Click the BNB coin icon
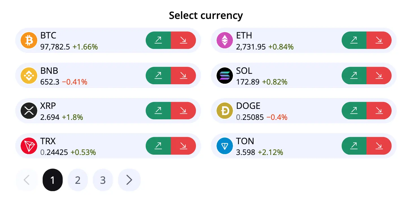 tap(29, 75)
